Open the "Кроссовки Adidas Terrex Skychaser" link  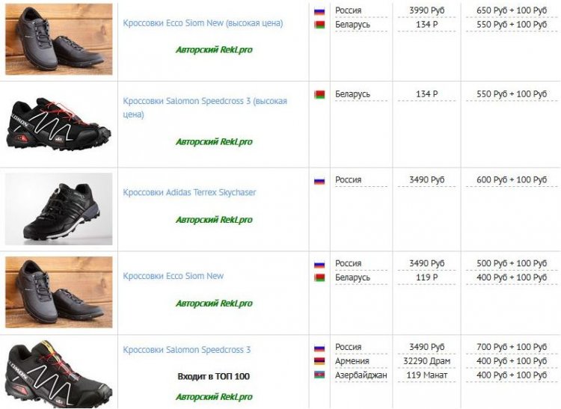tap(189, 192)
